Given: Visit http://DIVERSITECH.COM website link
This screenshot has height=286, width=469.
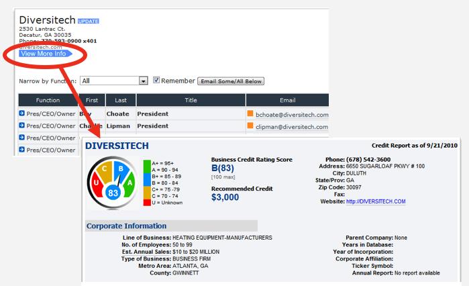Looking at the screenshot, I should point(376,201).
